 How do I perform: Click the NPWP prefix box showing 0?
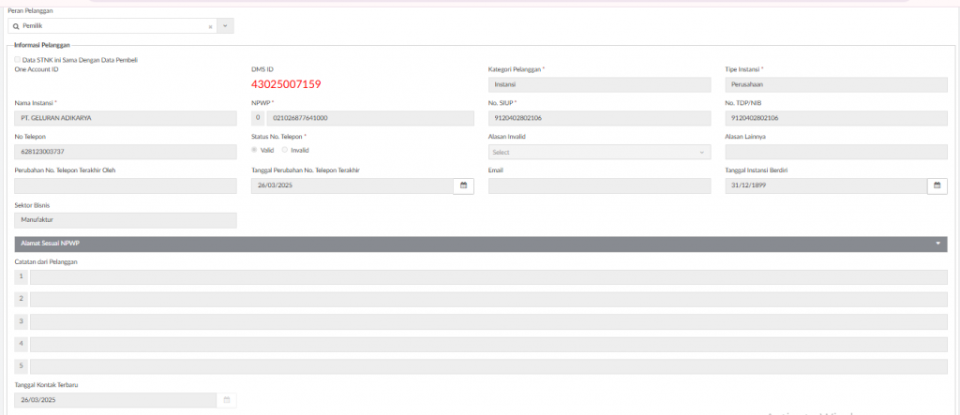258,118
